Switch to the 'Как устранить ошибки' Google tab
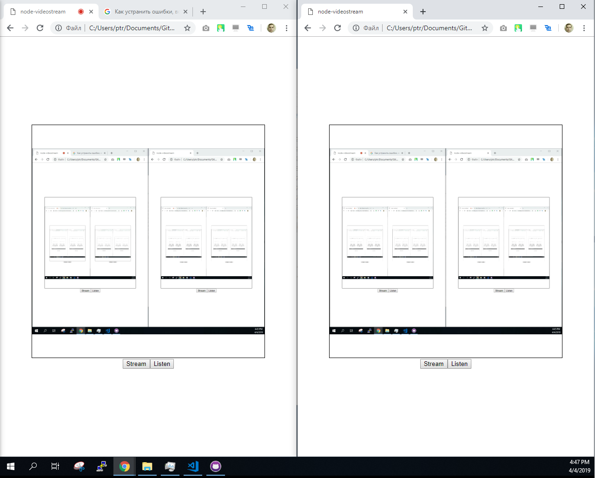Image resolution: width=595 pixels, height=478 pixels. (145, 12)
